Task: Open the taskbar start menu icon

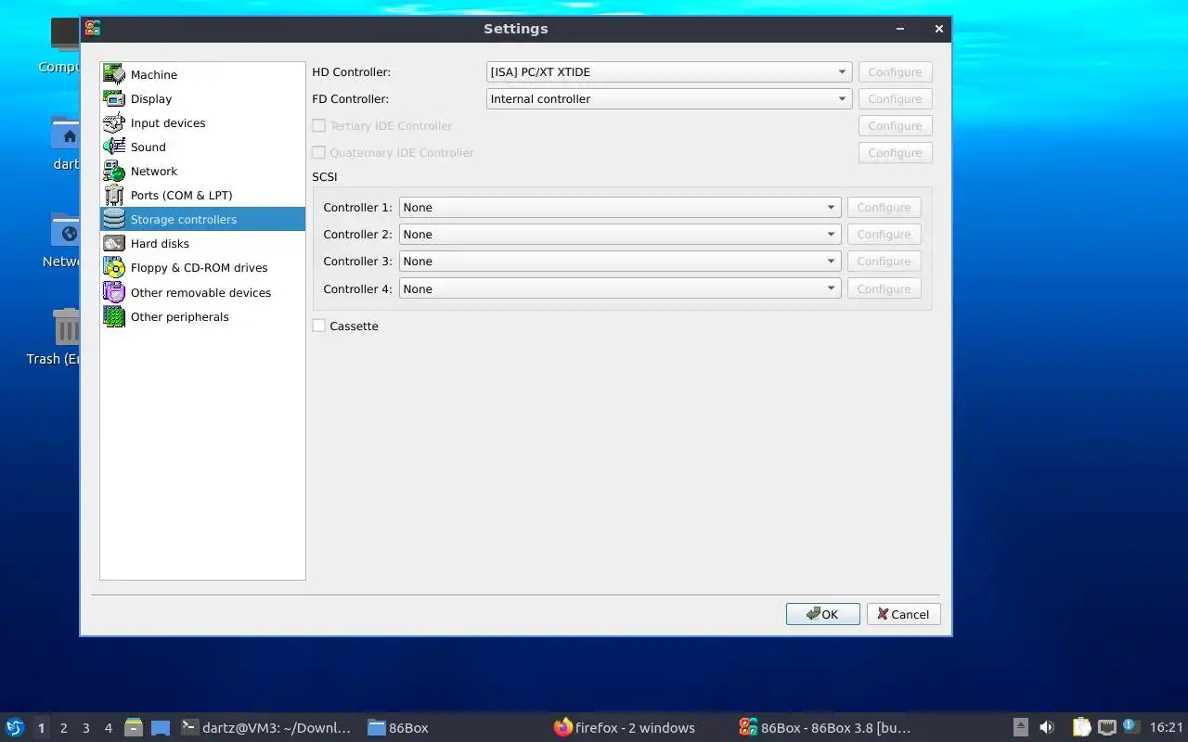Action: tap(14, 727)
